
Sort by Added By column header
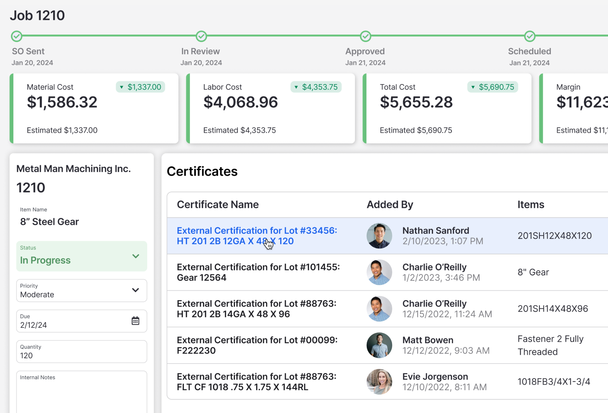click(x=390, y=204)
